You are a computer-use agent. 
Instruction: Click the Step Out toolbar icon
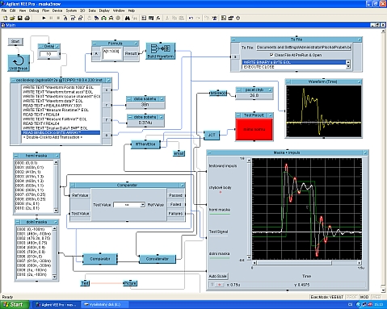(80, 19)
